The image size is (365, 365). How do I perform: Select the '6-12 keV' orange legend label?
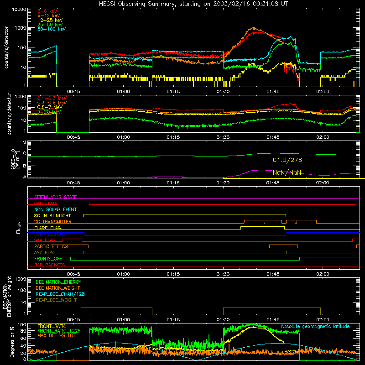click(49, 16)
